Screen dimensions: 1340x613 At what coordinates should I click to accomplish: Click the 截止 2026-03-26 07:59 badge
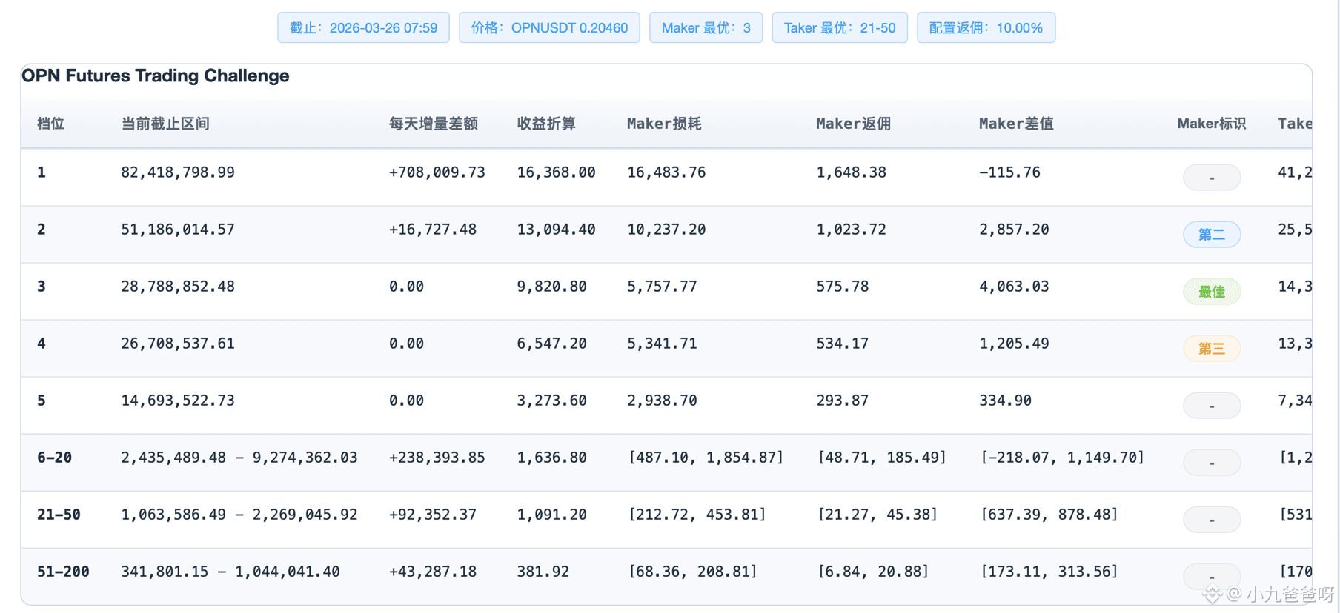click(x=363, y=28)
